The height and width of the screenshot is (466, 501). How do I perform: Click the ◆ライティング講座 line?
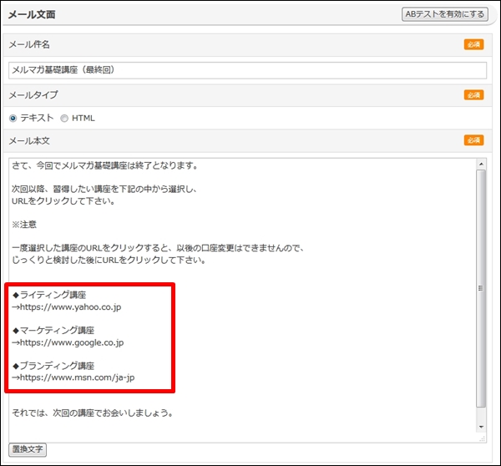tap(49, 295)
